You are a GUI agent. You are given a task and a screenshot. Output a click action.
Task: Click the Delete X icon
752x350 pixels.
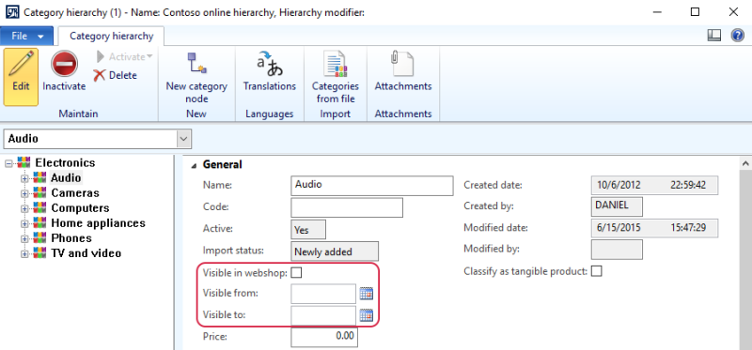tap(100, 75)
